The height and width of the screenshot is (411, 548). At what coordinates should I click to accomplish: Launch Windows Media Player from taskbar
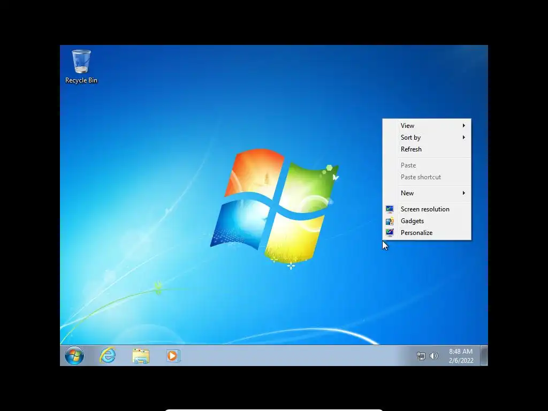tap(173, 356)
